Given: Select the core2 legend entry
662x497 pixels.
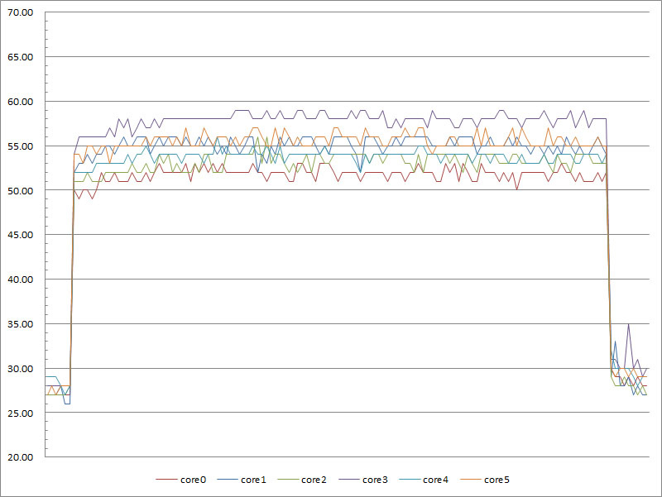Looking at the screenshot, I should coord(302,480).
